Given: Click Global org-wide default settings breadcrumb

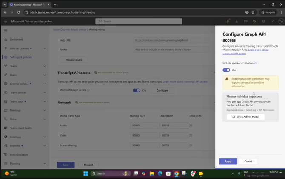Looking at the screenshot, I should click(70, 30).
